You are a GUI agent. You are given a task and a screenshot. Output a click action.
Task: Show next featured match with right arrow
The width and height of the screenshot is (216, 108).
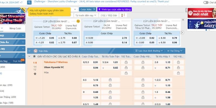pyautogui.click(x=182, y=32)
